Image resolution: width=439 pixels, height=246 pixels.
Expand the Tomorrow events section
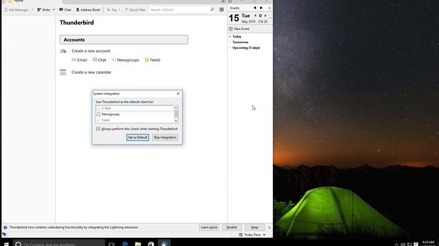tap(230, 42)
